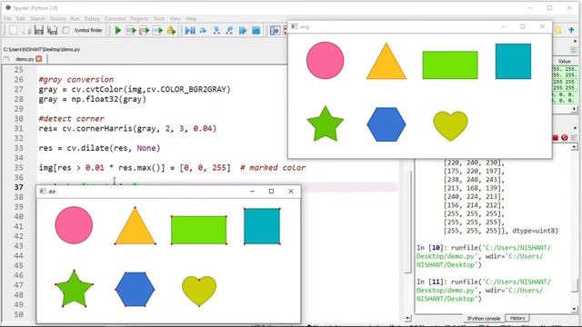Screen dimensions: 582x327
Task: Select the demo.py editor tab
Action: [25, 59]
